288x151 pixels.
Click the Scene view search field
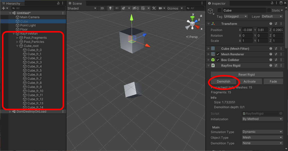click(195, 8)
